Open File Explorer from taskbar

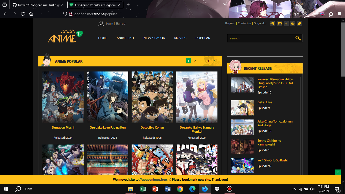(x=130, y=189)
